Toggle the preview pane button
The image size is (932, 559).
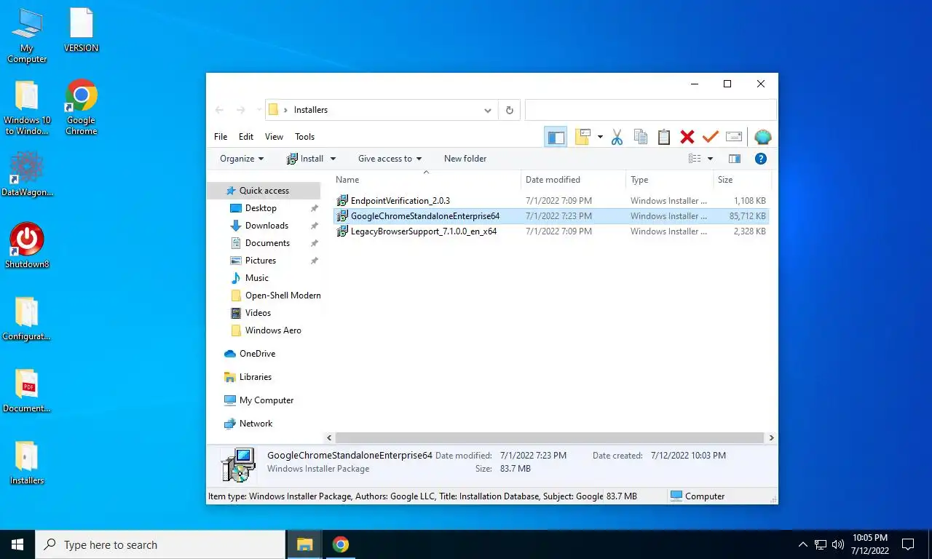point(735,159)
